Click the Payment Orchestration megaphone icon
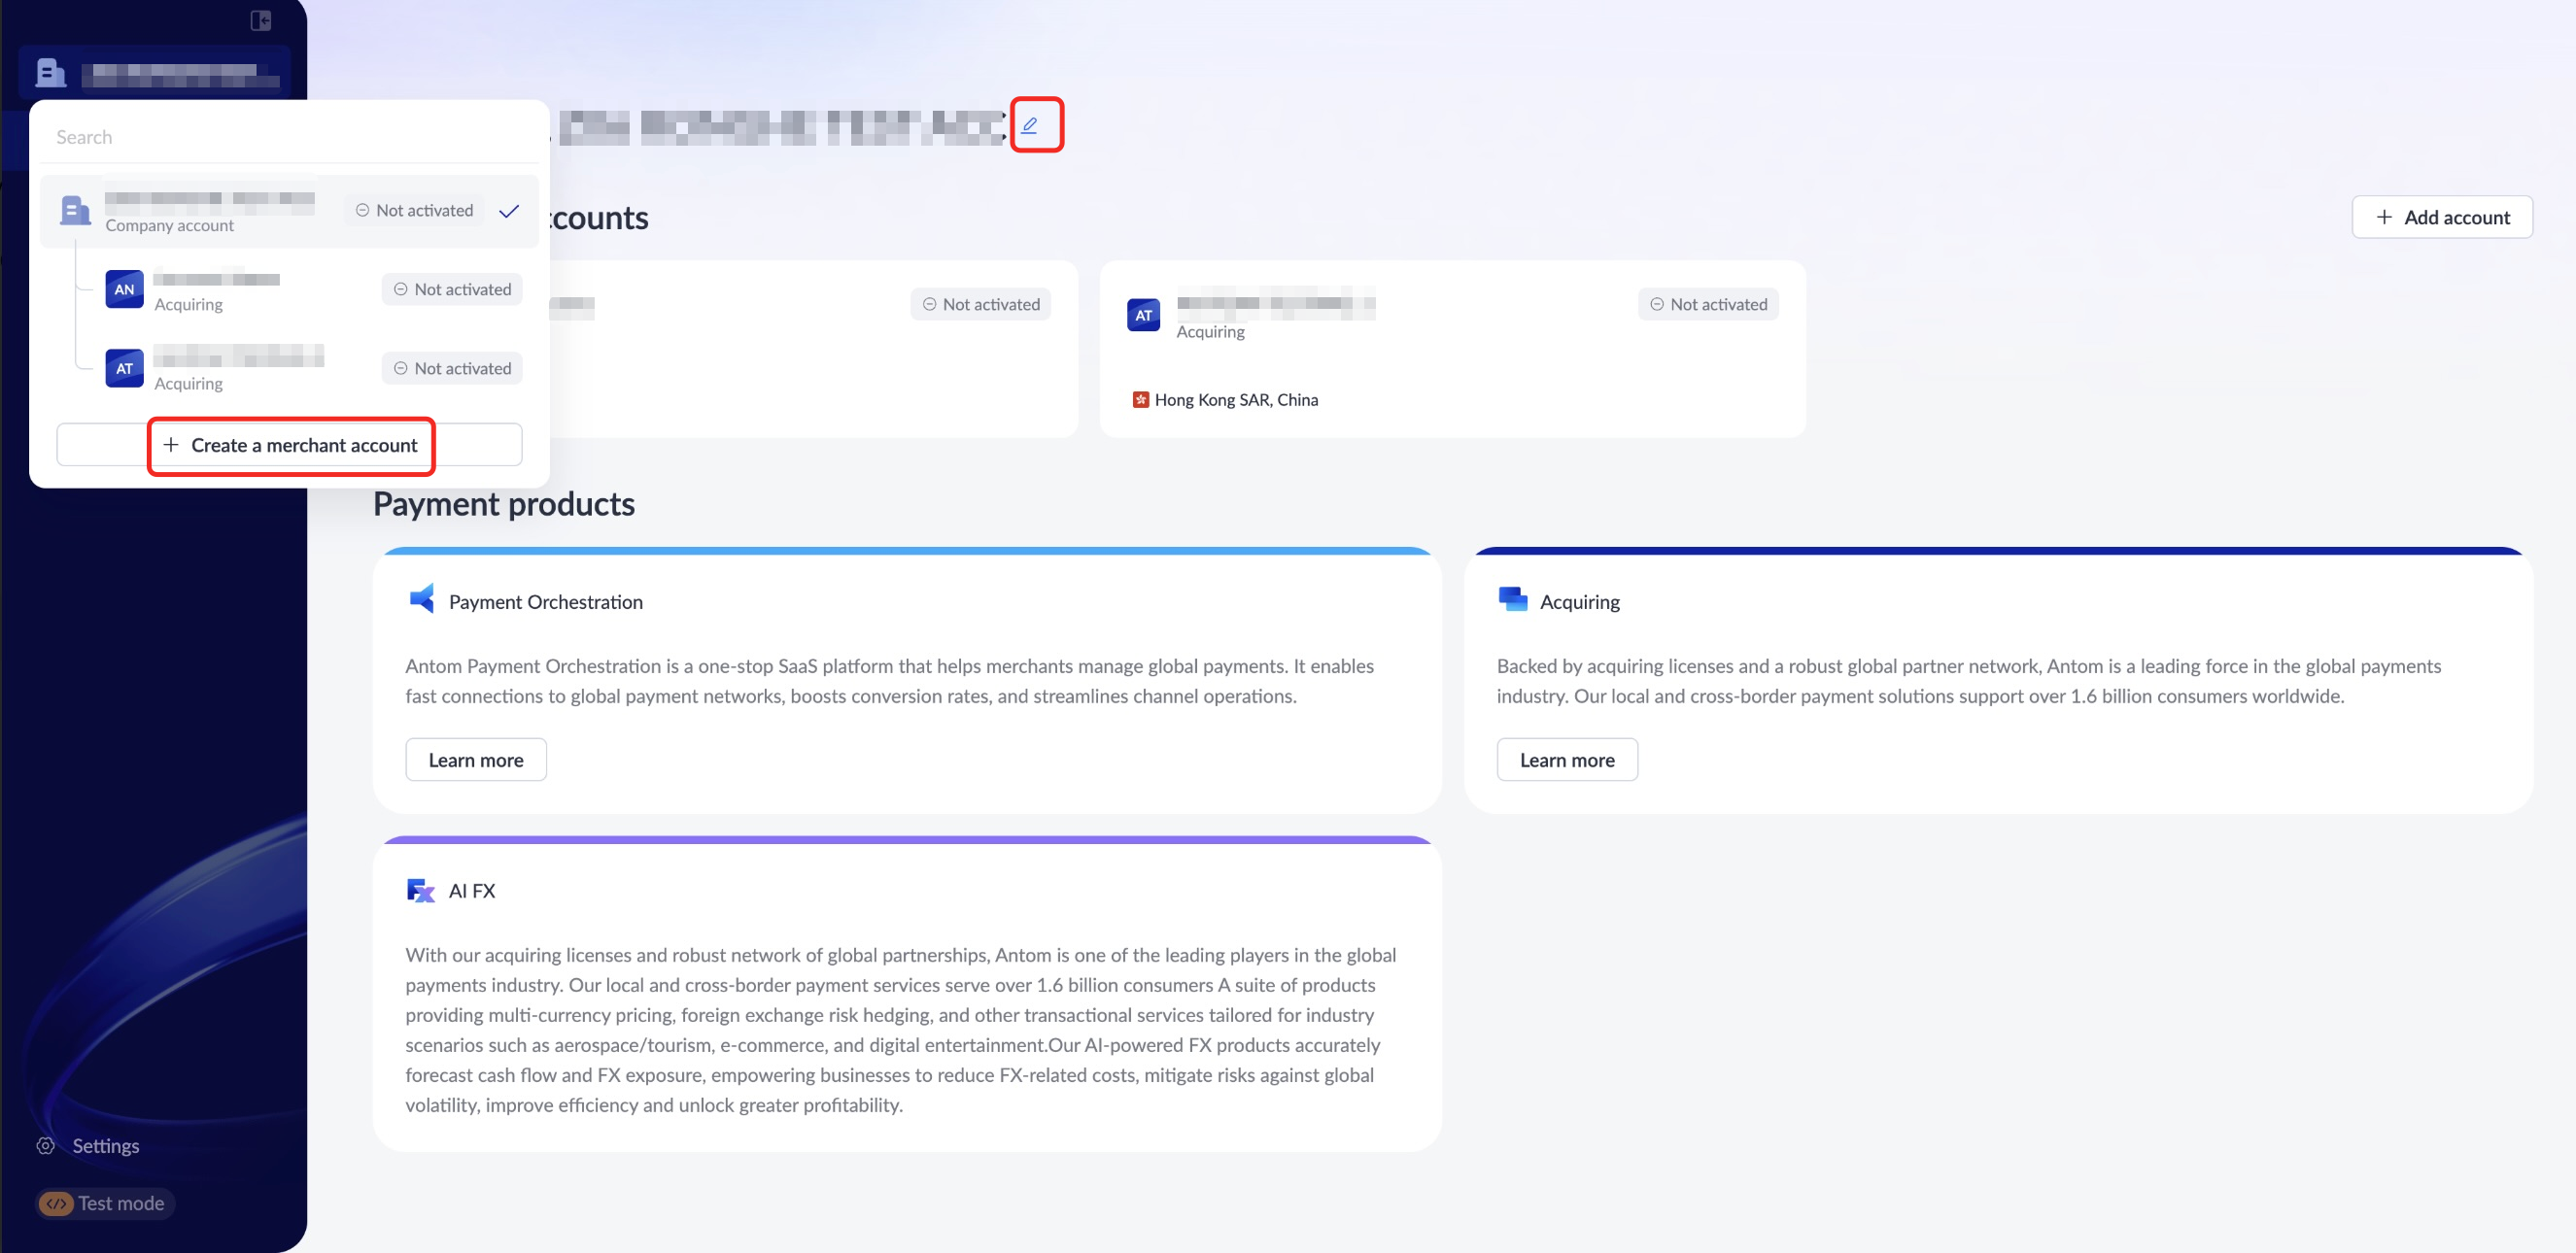Image resolution: width=2576 pixels, height=1253 pixels. tap(421, 599)
